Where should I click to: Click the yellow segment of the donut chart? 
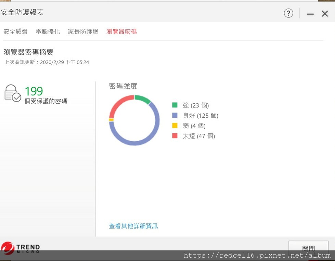tap(111, 120)
